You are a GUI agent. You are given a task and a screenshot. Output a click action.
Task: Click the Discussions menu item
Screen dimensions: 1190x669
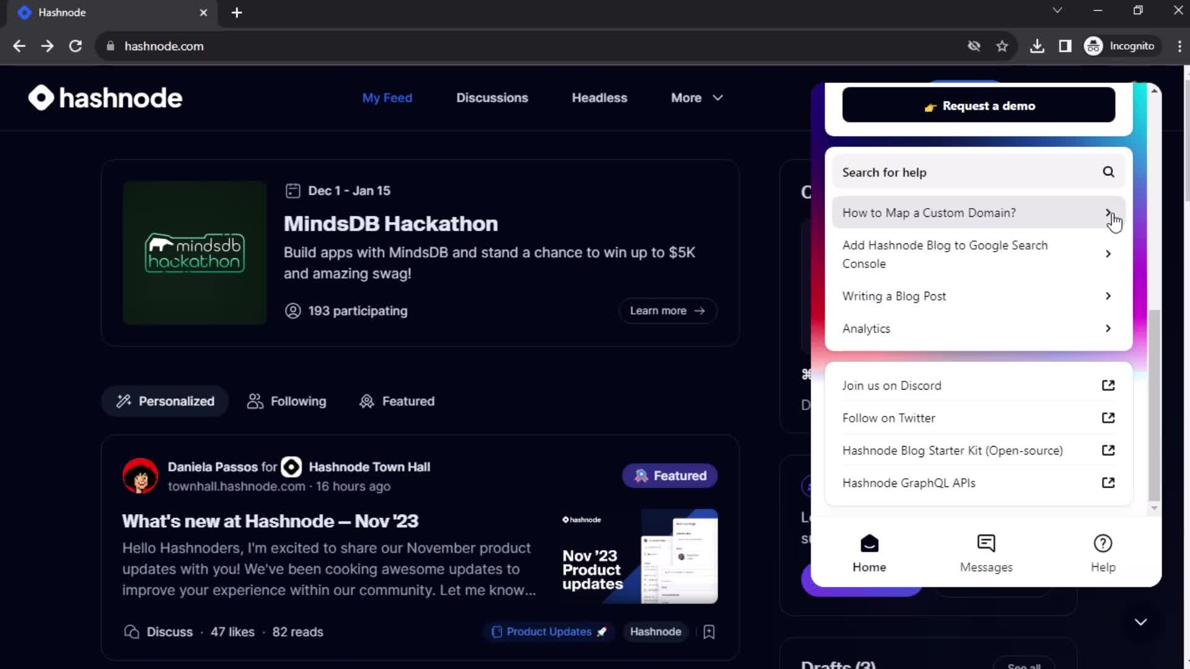[492, 97]
